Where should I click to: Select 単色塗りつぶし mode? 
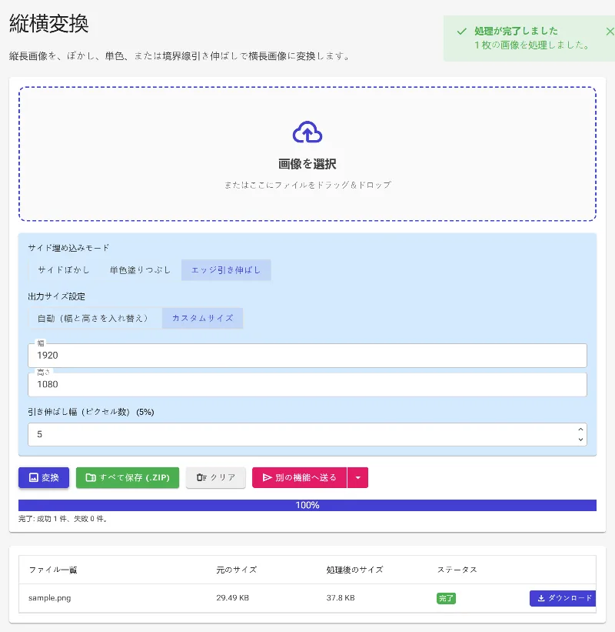[x=140, y=270]
